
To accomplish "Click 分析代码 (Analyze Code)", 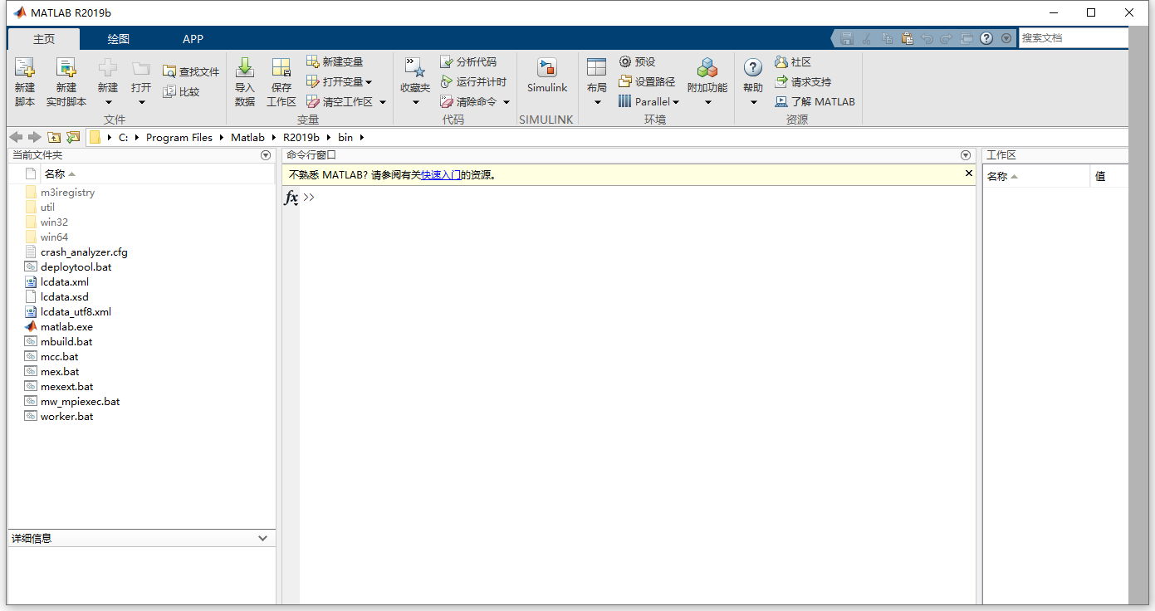I will click(468, 62).
